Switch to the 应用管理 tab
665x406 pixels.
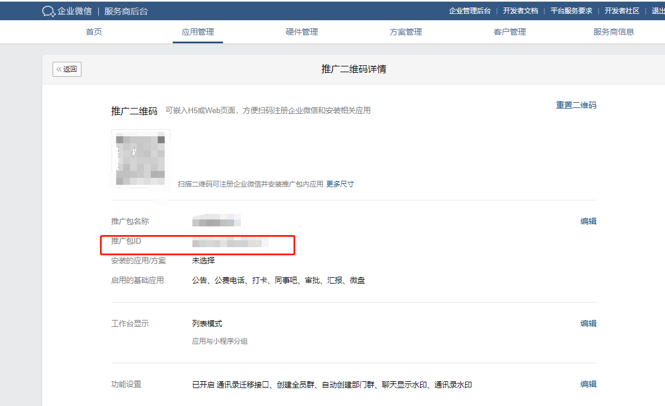[x=198, y=32]
